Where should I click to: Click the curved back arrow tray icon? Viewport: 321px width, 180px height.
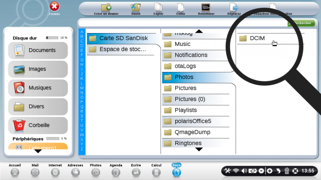pyautogui.click(x=278, y=171)
